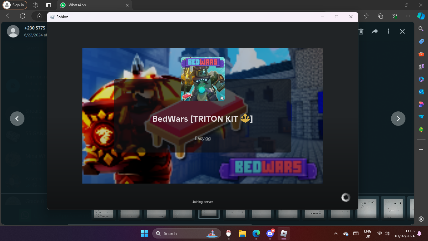Open Shopping tag in Edge sidebar
The height and width of the screenshot is (241, 428).
coord(421,41)
